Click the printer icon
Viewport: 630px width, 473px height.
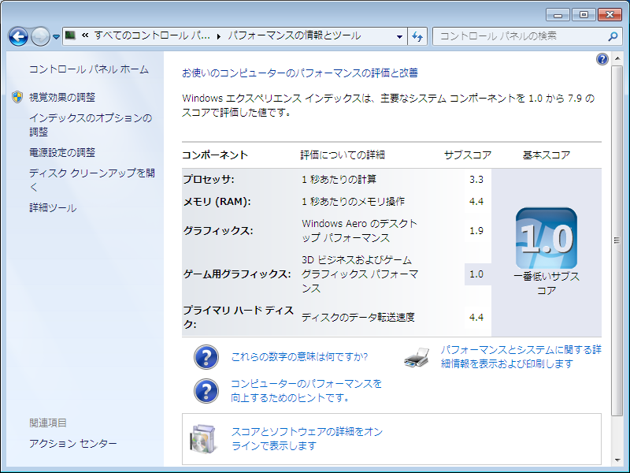[417, 357]
